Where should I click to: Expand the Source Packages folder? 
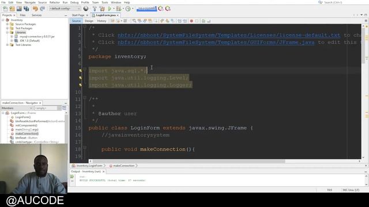click(7, 24)
